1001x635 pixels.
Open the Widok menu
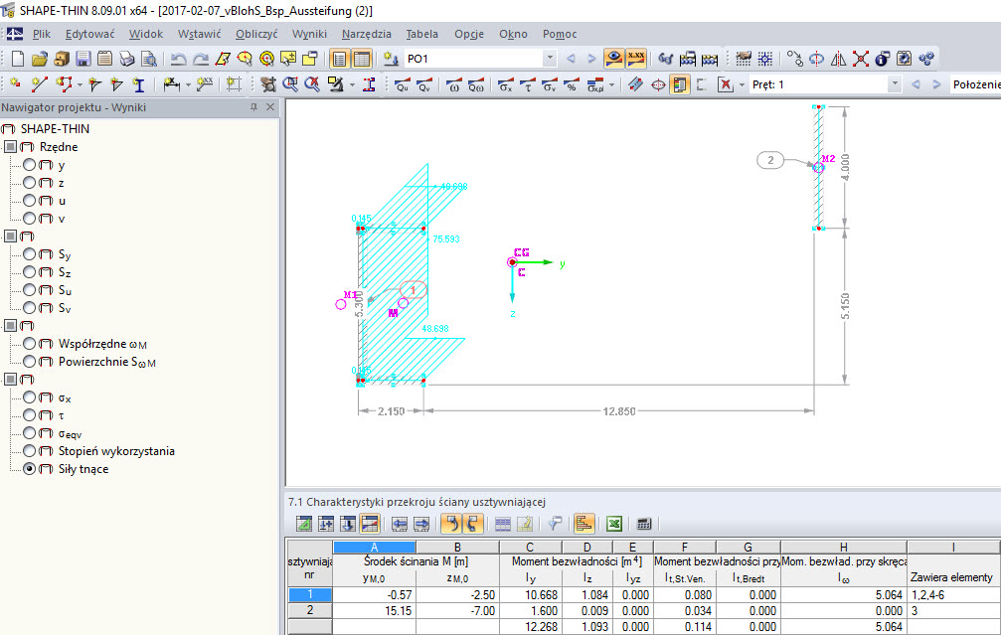click(x=145, y=34)
